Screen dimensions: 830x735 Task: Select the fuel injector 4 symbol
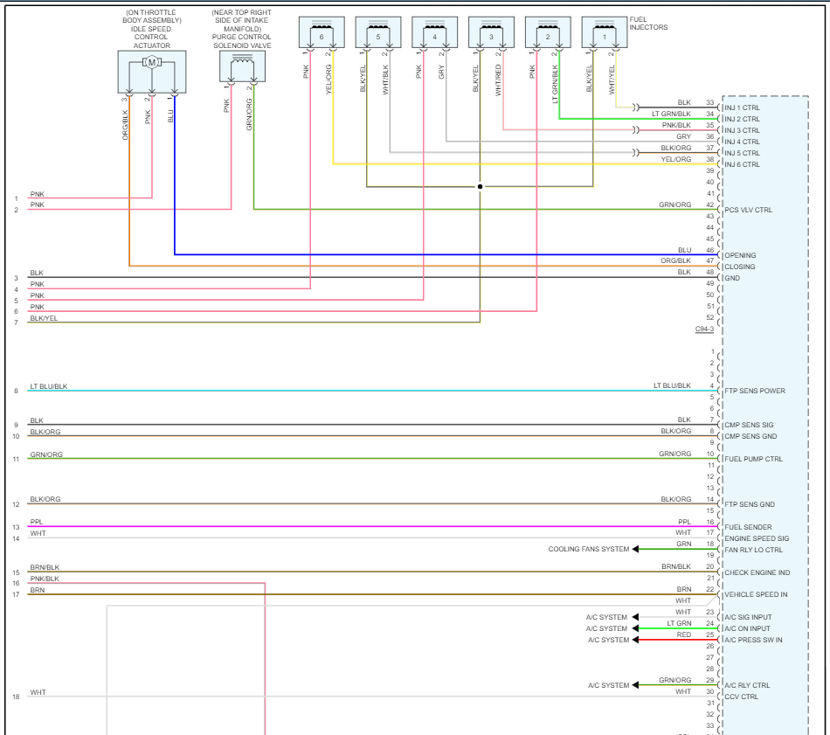coord(434,32)
